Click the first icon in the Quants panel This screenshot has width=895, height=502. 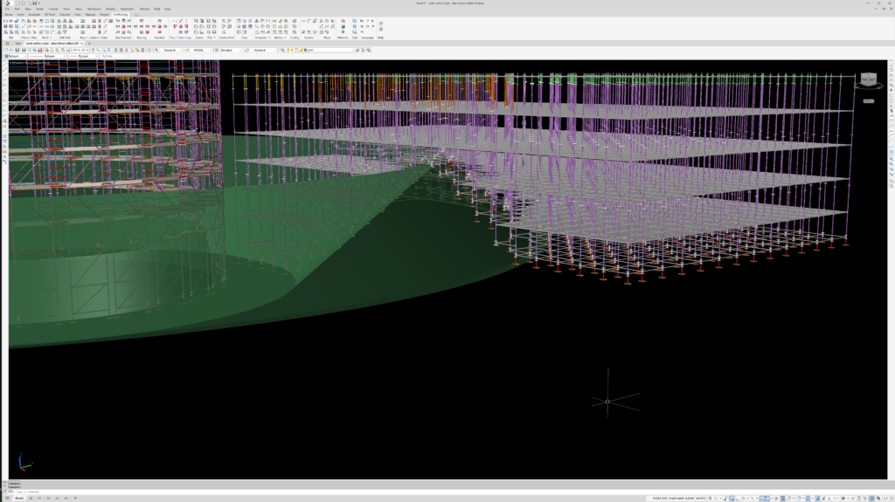click(196, 21)
